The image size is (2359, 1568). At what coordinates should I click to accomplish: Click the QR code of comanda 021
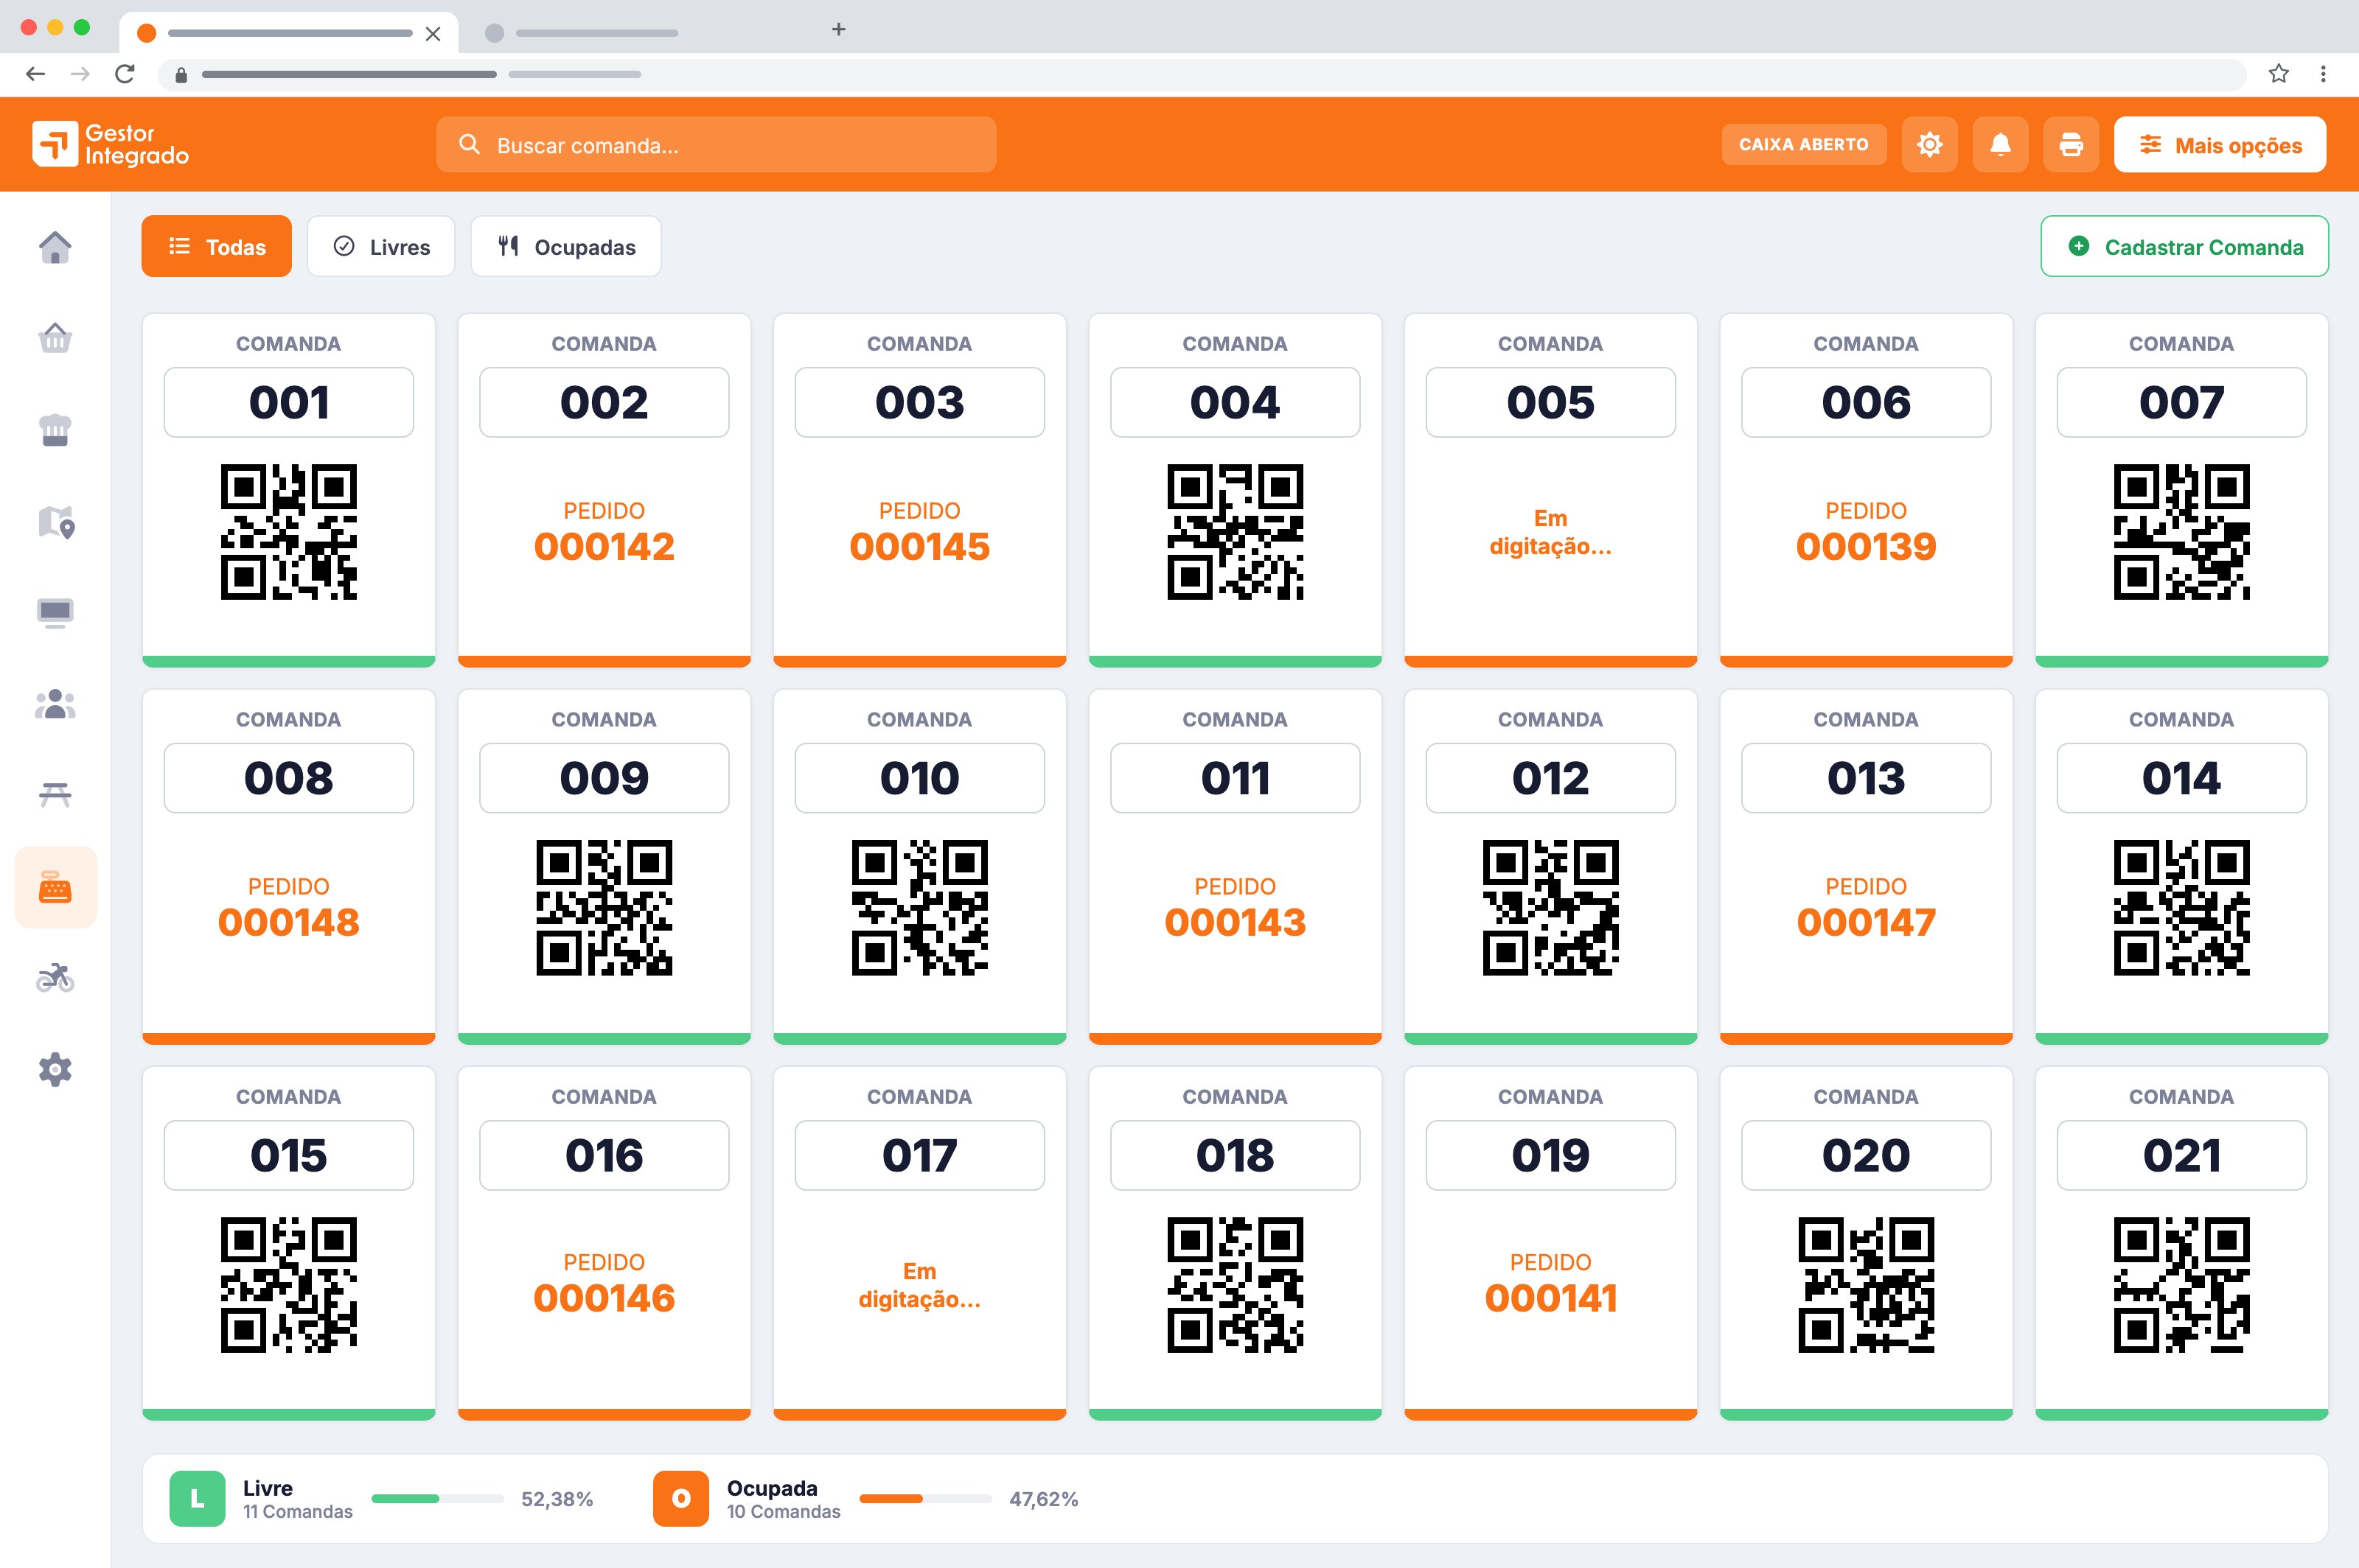(x=2181, y=1285)
